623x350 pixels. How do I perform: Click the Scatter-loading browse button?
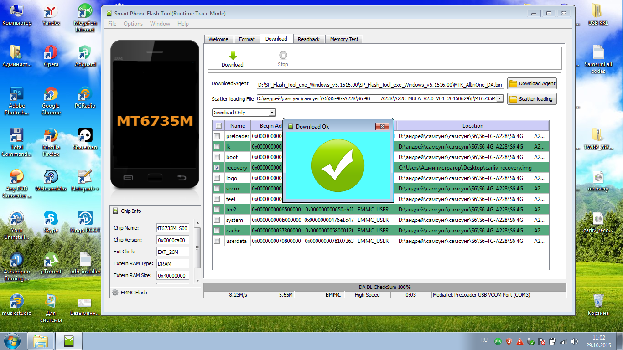coord(532,99)
